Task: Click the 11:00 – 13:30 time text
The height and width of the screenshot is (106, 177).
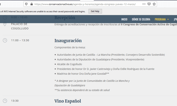Action: tap(20, 40)
